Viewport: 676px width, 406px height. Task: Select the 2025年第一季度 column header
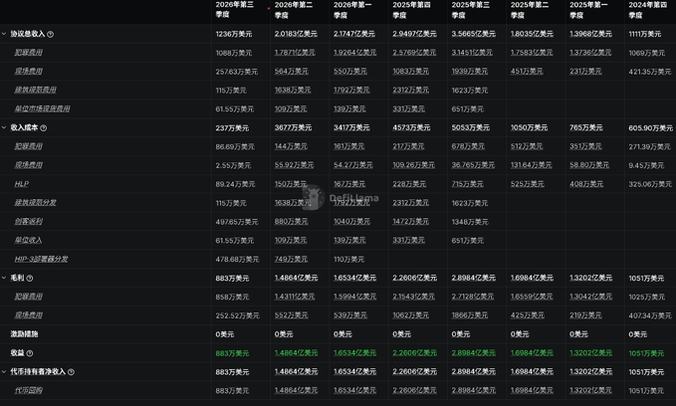(x=589, y=10)
